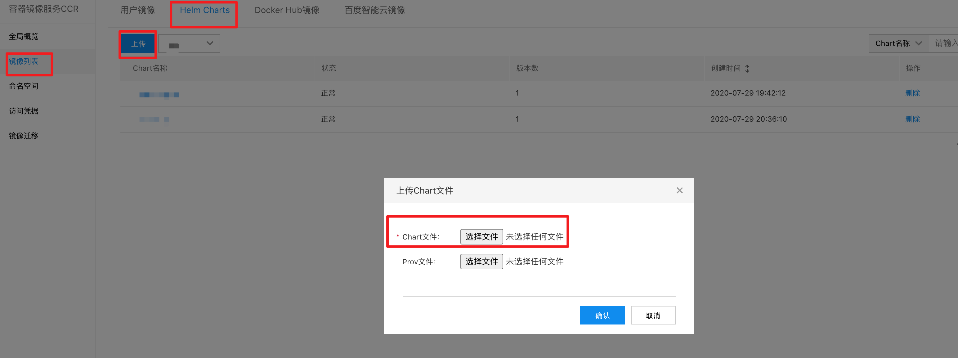
Task: Delete the chart created at 20:36:10
Action: tap(912, 119)
